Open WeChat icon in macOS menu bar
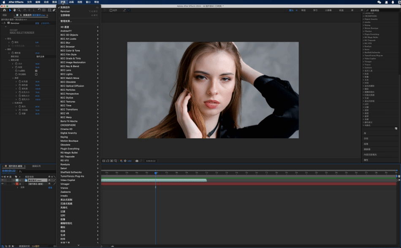 click(x=379, y=2)
